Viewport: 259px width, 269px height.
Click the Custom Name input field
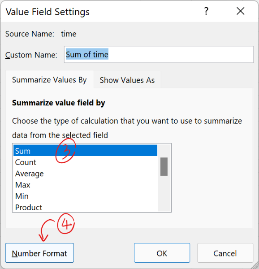pyautogui.click(x=159, y=54)
